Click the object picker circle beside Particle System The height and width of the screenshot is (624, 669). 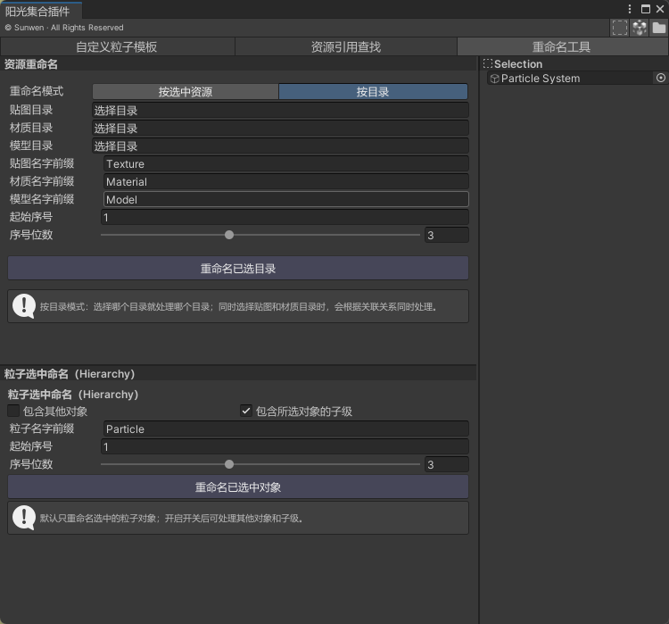pos(660,78)
